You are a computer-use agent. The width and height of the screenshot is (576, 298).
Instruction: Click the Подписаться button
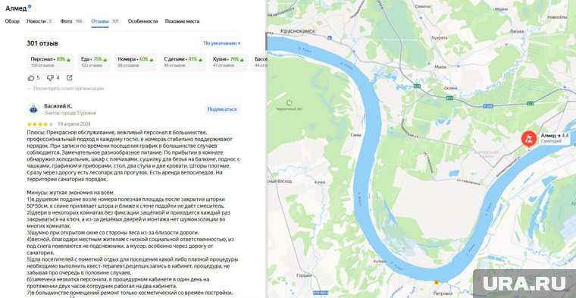(x=222, y=109)
